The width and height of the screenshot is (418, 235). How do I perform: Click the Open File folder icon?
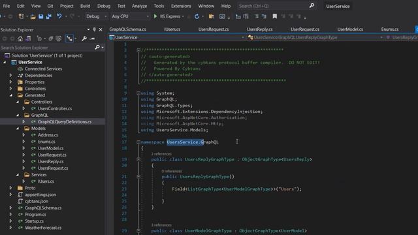33,16
